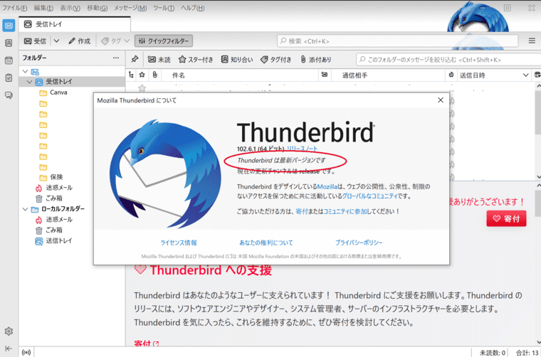Toggle the クイックフィルター button
Screen dimensions: 541x357
164,41
